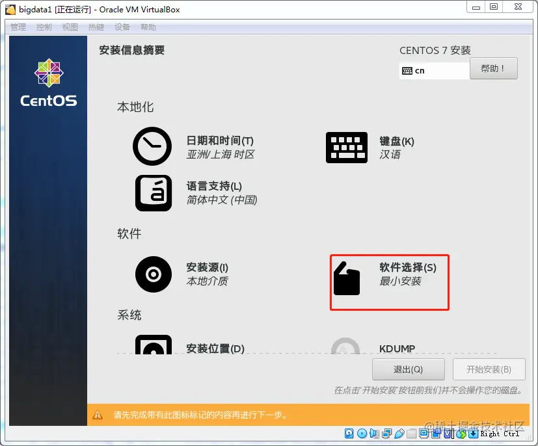
Task: Click the shared folders status icon
Action: click(411, 434)
